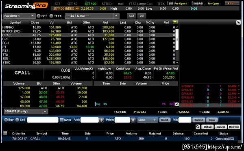
Task: Click the Poll button at top right
Action: click(232, 3)
